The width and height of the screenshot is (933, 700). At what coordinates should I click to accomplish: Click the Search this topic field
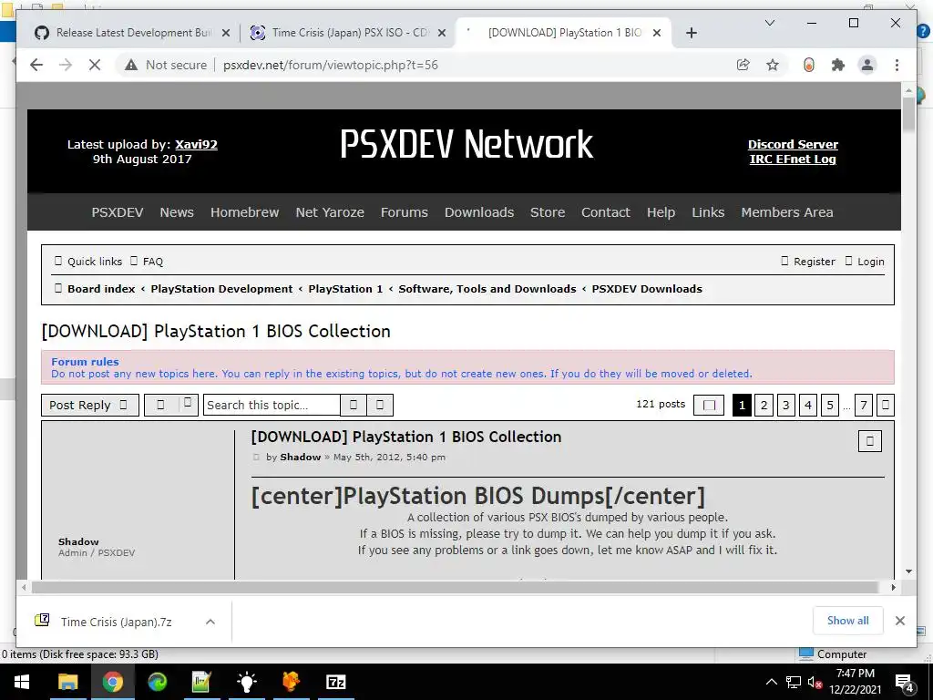272,406
